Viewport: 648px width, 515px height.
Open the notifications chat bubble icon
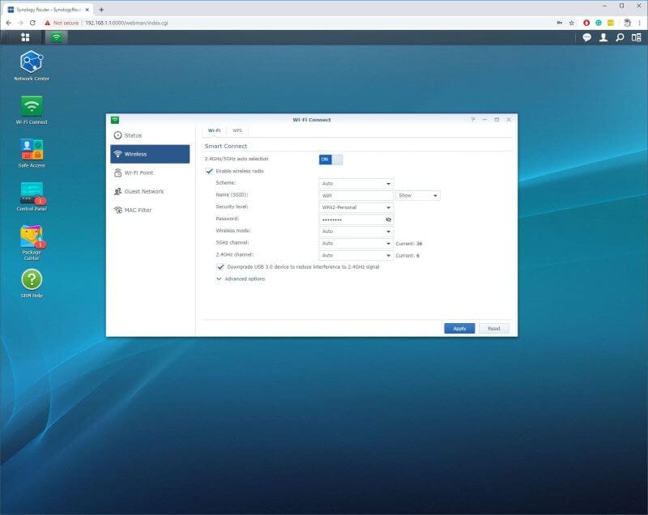tap(585, 38)
